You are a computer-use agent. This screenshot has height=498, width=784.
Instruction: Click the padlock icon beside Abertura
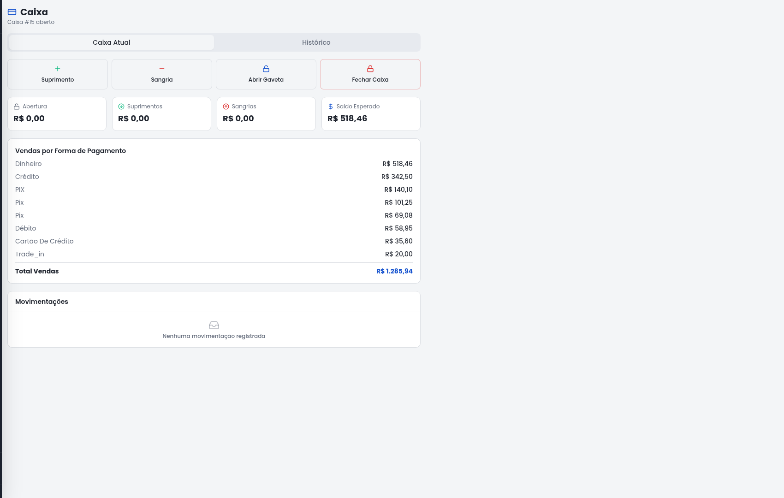[x=17, y=107]
